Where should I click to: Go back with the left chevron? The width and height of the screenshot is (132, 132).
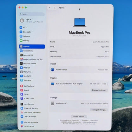tap(50, 8)
